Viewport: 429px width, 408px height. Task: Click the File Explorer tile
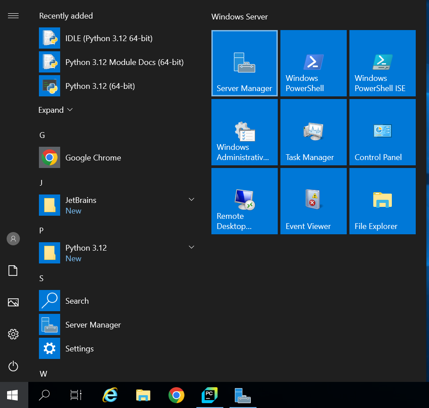(383, 201)
